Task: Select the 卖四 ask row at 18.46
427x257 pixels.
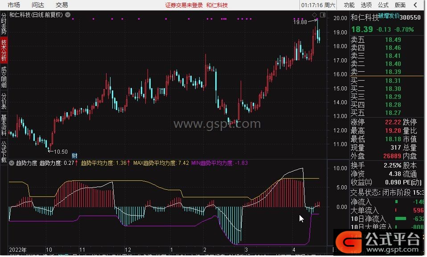Action: click(387, 48)
